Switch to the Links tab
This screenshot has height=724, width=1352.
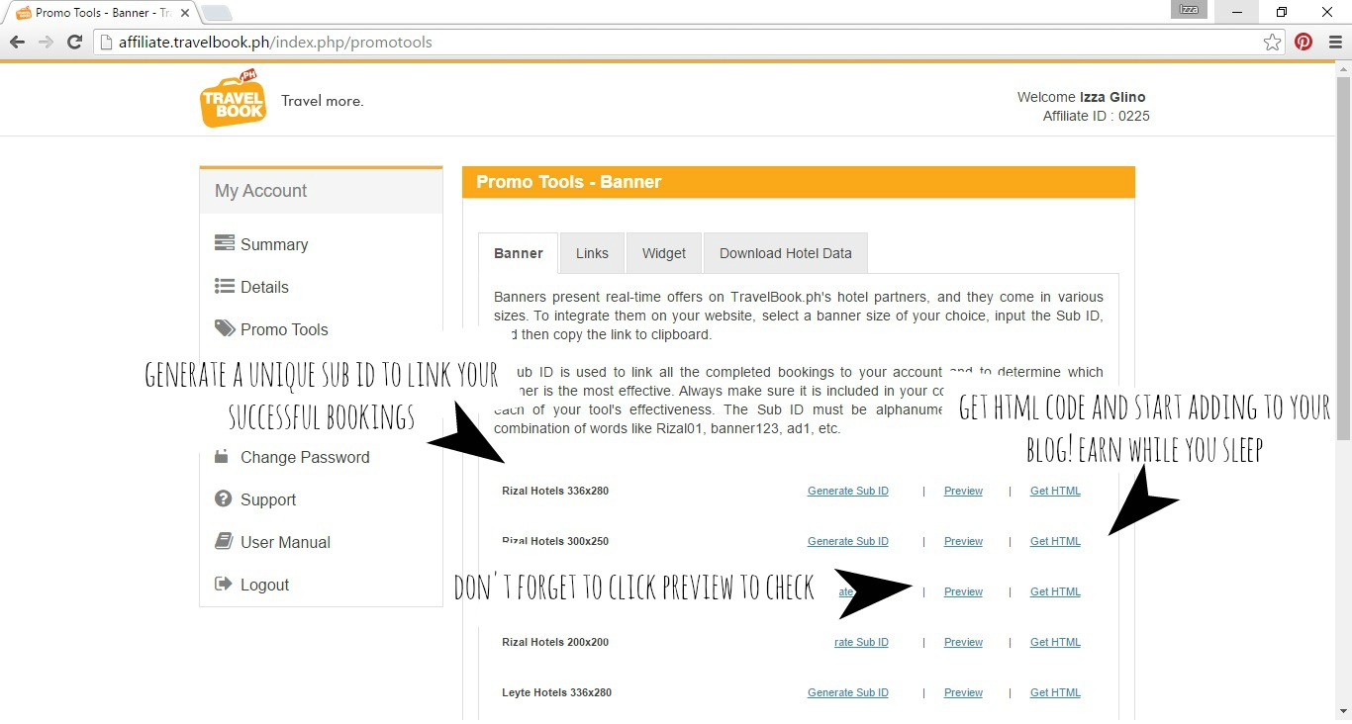pyautogui.click(x=592, y=253)
